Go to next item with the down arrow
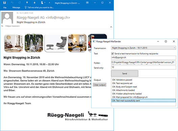 [x=34, y=3]
